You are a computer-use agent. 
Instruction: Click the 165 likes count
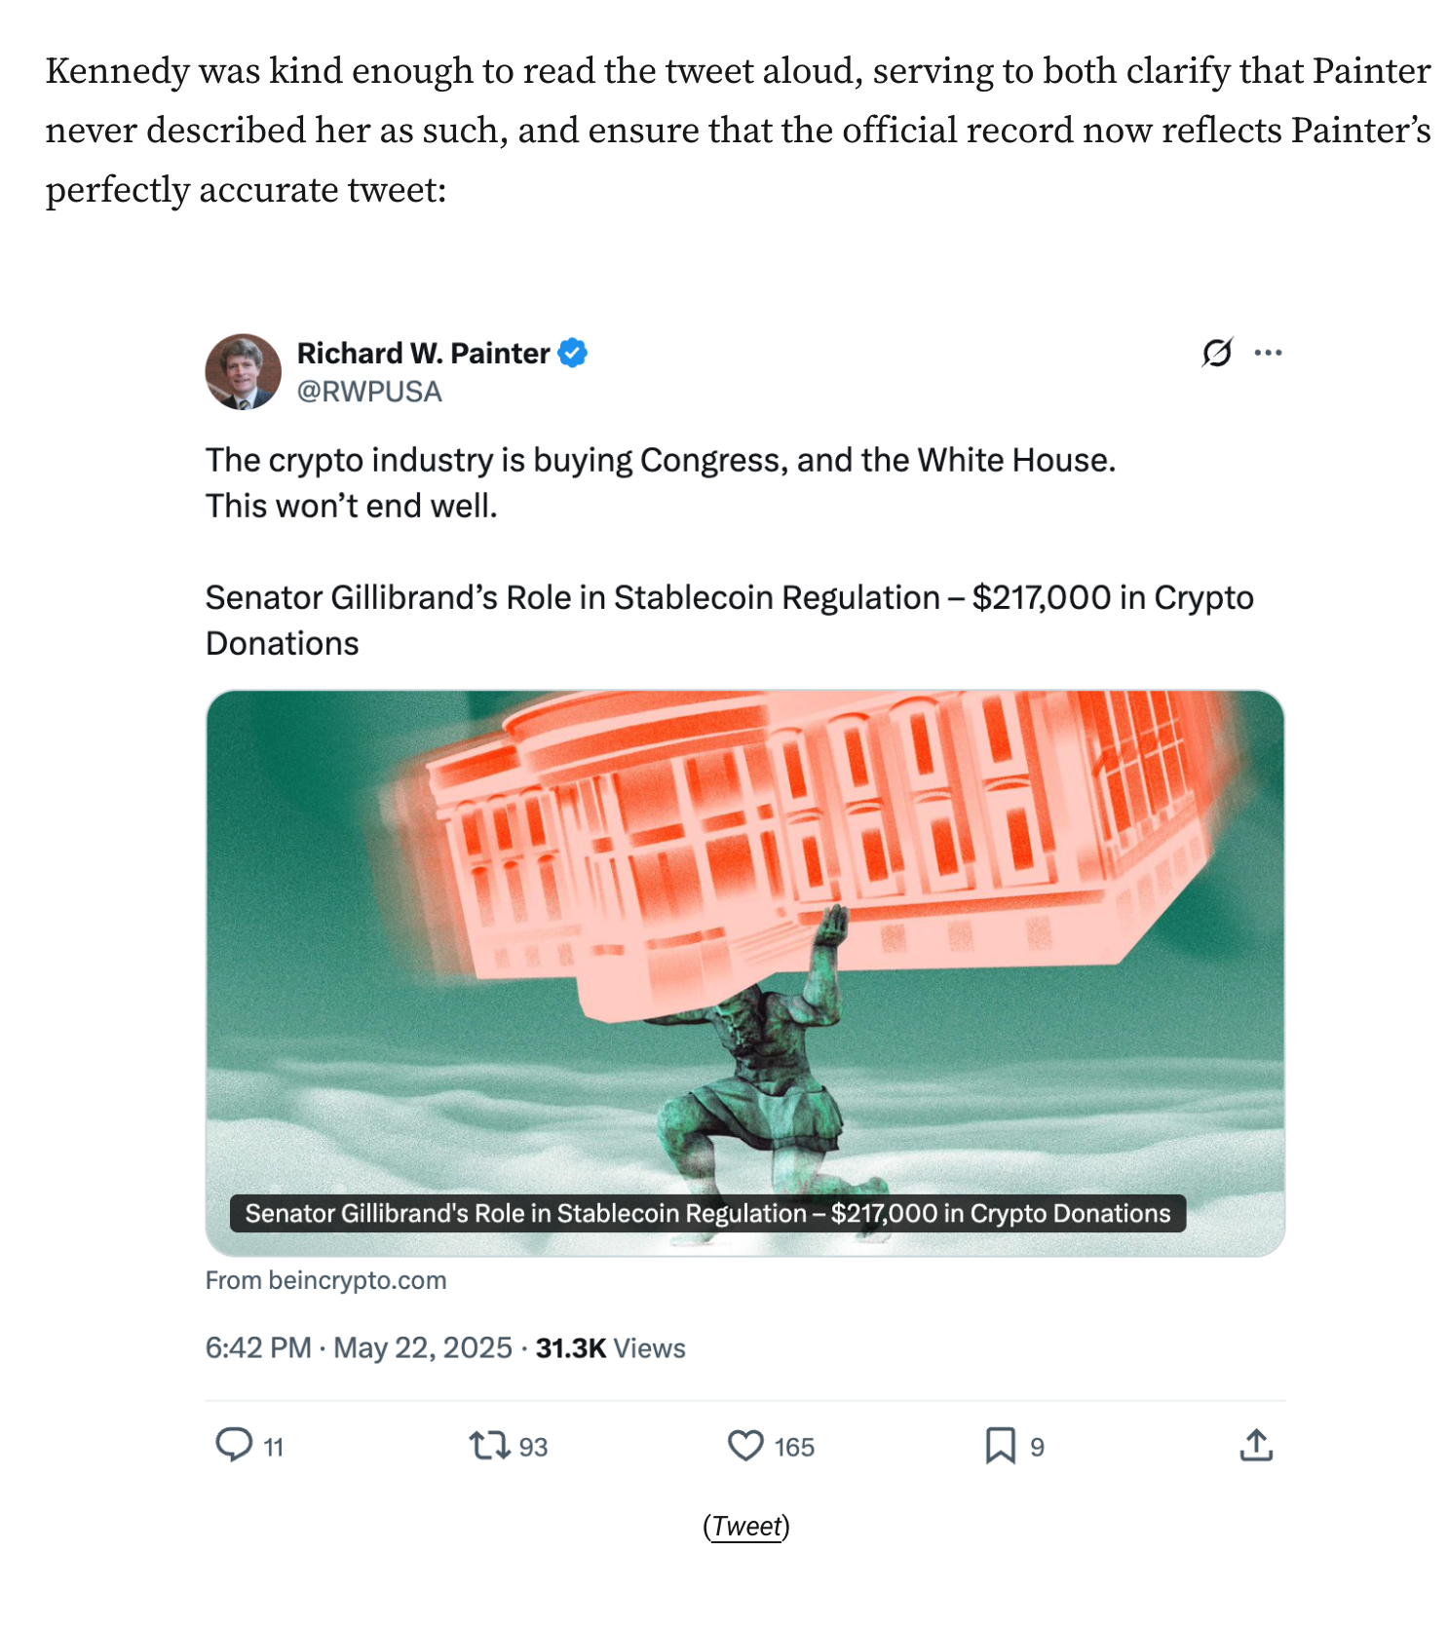tap(794, 1447)
